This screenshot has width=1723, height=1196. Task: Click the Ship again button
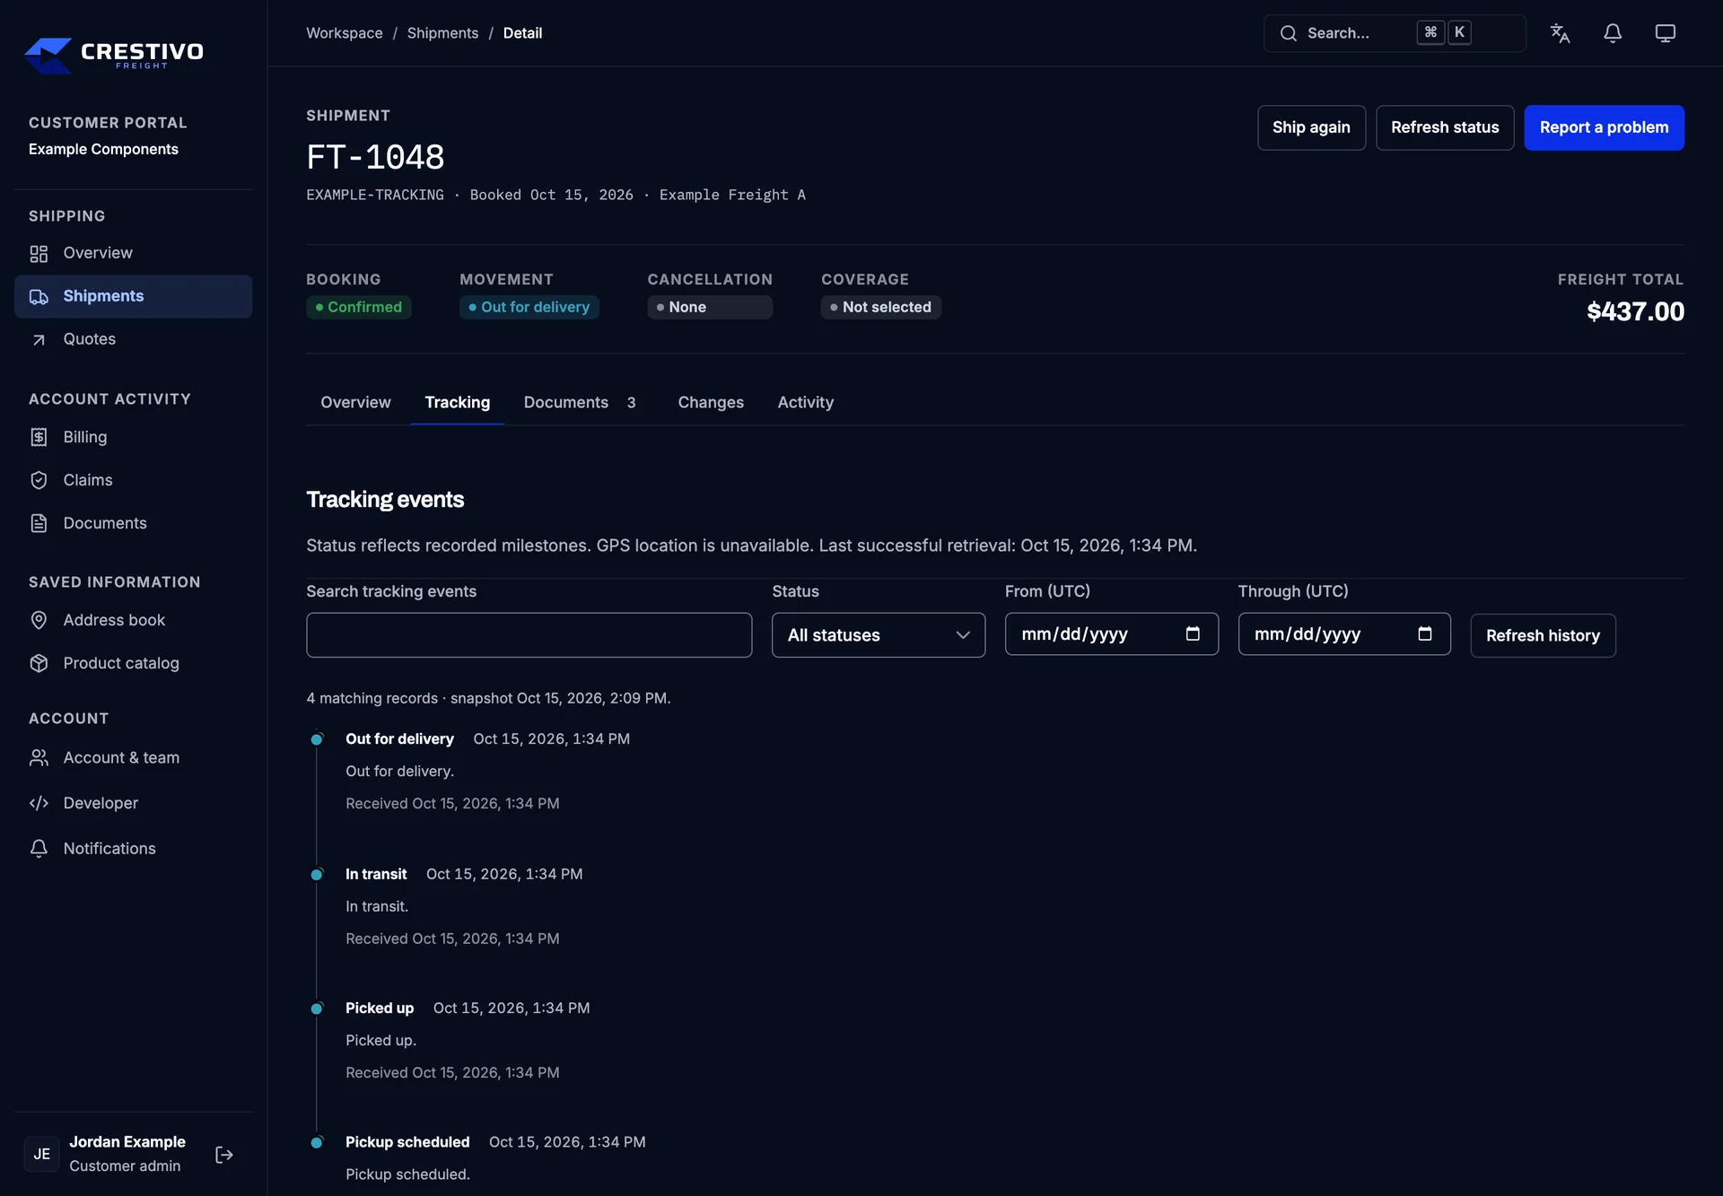(1311, 127)
